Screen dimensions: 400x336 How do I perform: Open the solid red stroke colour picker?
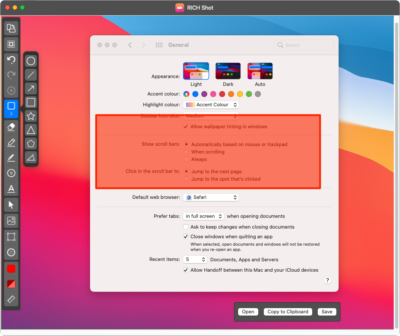coord(11,269)
